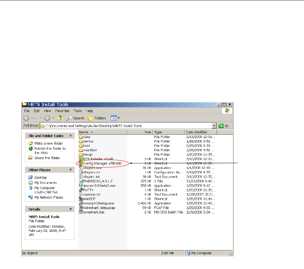Click the address path field

pyautogui.click(x=126, y=126)
